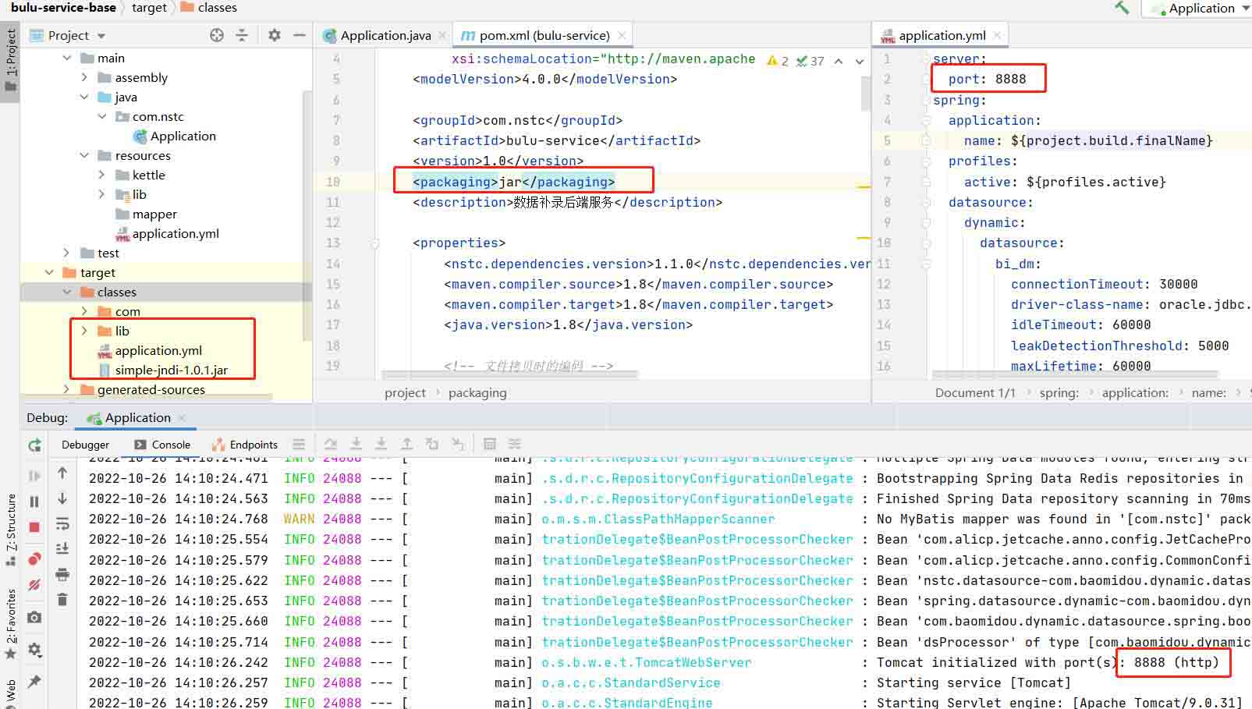Switch to the Endpoints tab
The image size is (1252, 709).
(x=244, y=445)
